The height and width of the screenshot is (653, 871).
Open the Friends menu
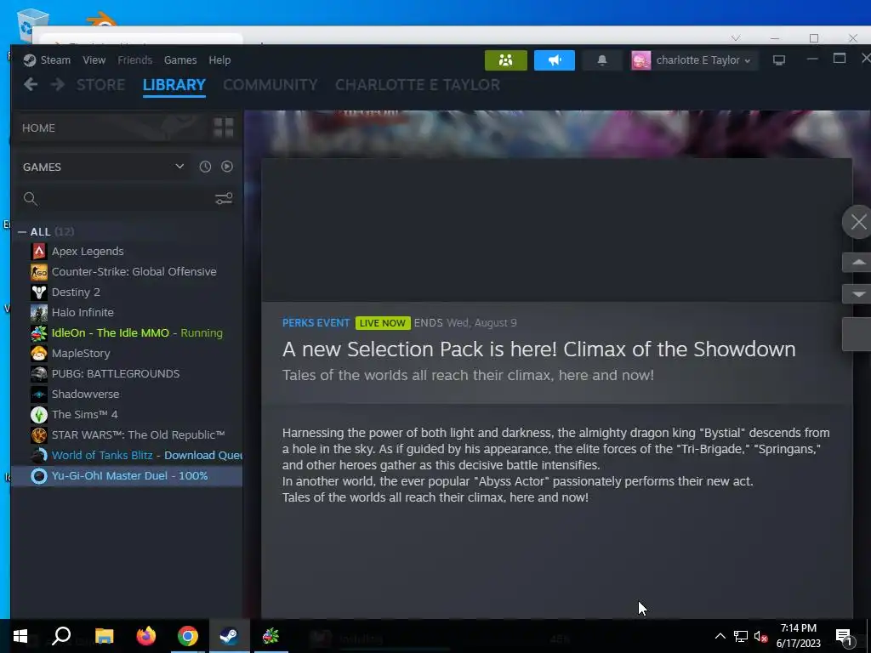134,60
